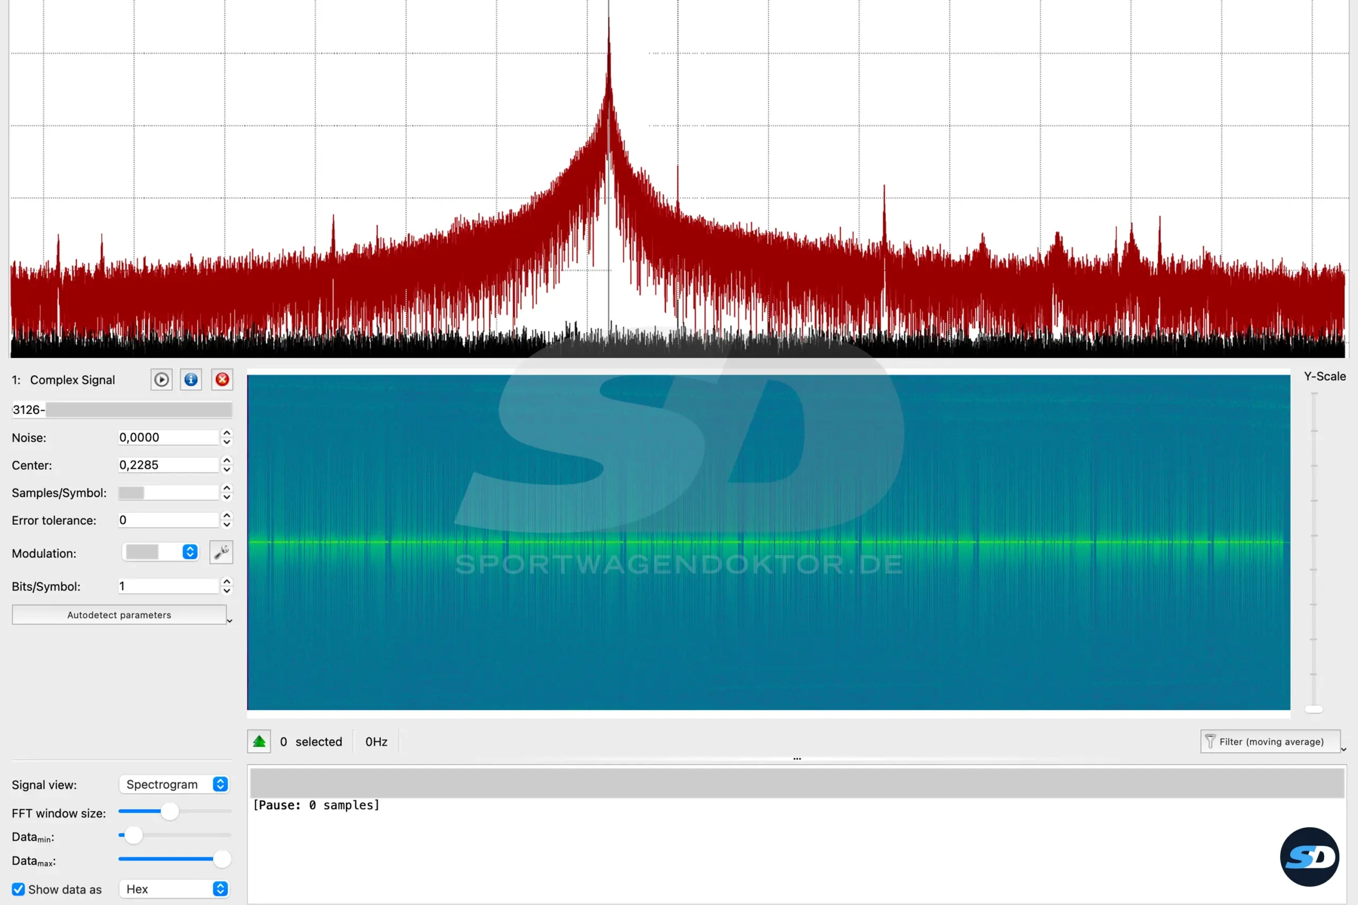Decrease the Error tolerance stepper
This screenshot has height=905, width=1358.
[227, 525]
